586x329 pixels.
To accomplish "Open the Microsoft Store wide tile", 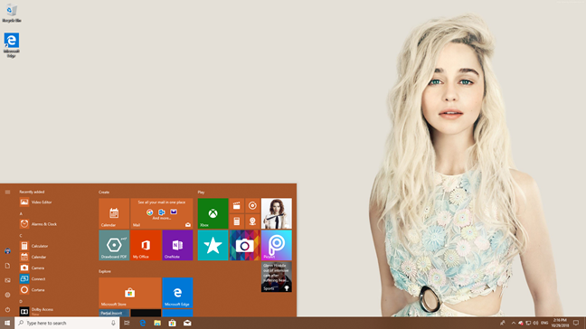I will [x=130, y=293].
